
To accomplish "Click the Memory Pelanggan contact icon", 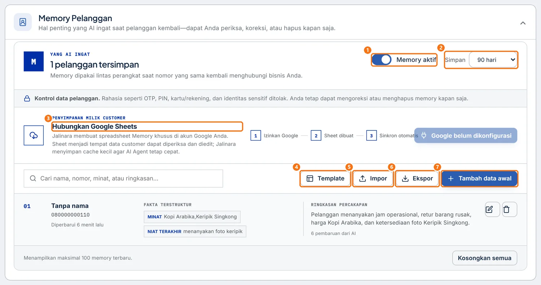I will (x=23, y=22).
